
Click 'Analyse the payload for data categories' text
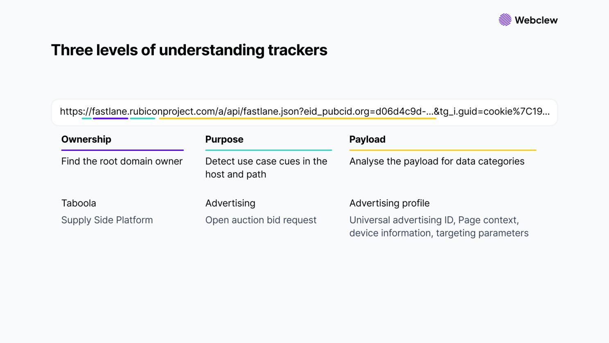tap(437, 161)
